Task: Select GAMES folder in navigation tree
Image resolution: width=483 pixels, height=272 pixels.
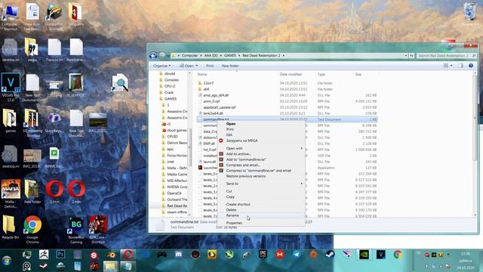Action: 170,99
